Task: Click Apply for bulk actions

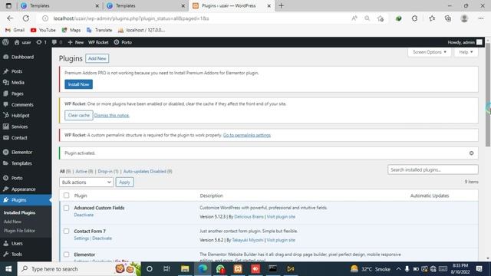Action: 124,182
